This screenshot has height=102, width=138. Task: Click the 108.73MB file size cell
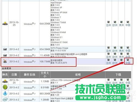(x=45, y=61)
